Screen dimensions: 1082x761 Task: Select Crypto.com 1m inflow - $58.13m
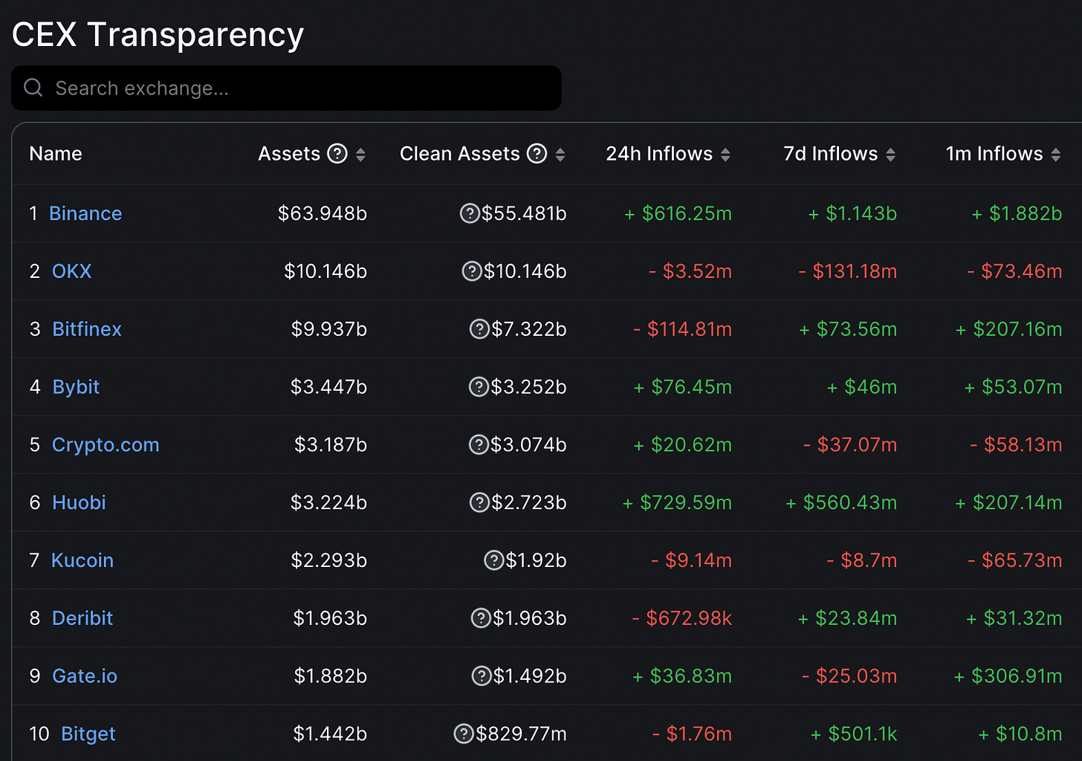tap(1016, 445)
